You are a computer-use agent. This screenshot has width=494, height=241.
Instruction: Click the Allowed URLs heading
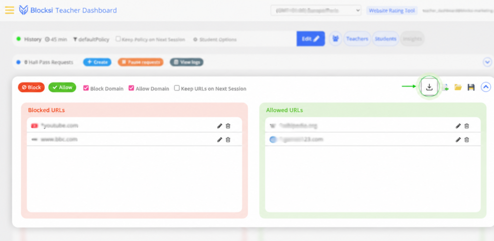pyautogui.click(x=285, y=110)
